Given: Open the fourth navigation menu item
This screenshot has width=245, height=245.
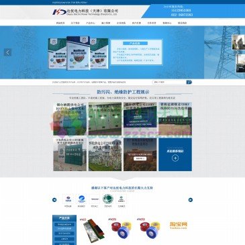Looking at the screenshot, I should pyautogui.click(x=106, y=23).
